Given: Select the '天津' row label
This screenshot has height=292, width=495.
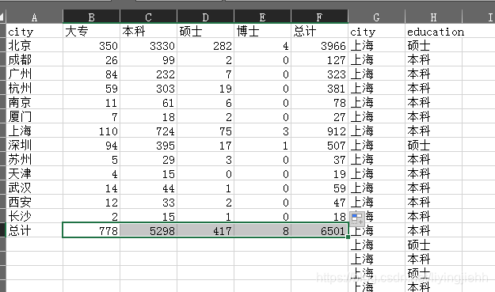Looking at the screenshot, I should pos(34,173).
